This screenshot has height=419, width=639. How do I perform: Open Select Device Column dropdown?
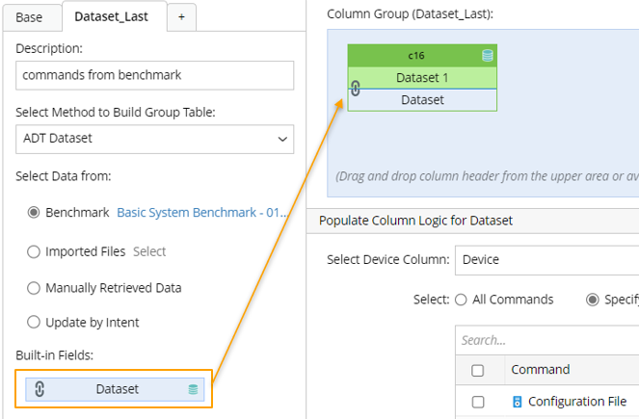546,259
